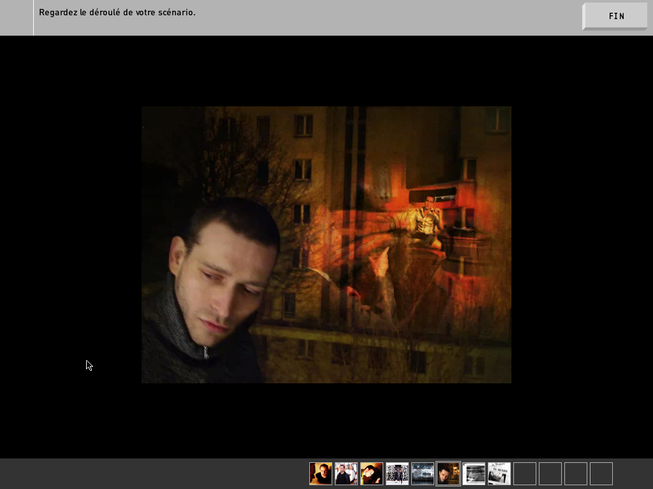Select the first scenario thumbnail

pyautogui.click(x=321, y=474)
